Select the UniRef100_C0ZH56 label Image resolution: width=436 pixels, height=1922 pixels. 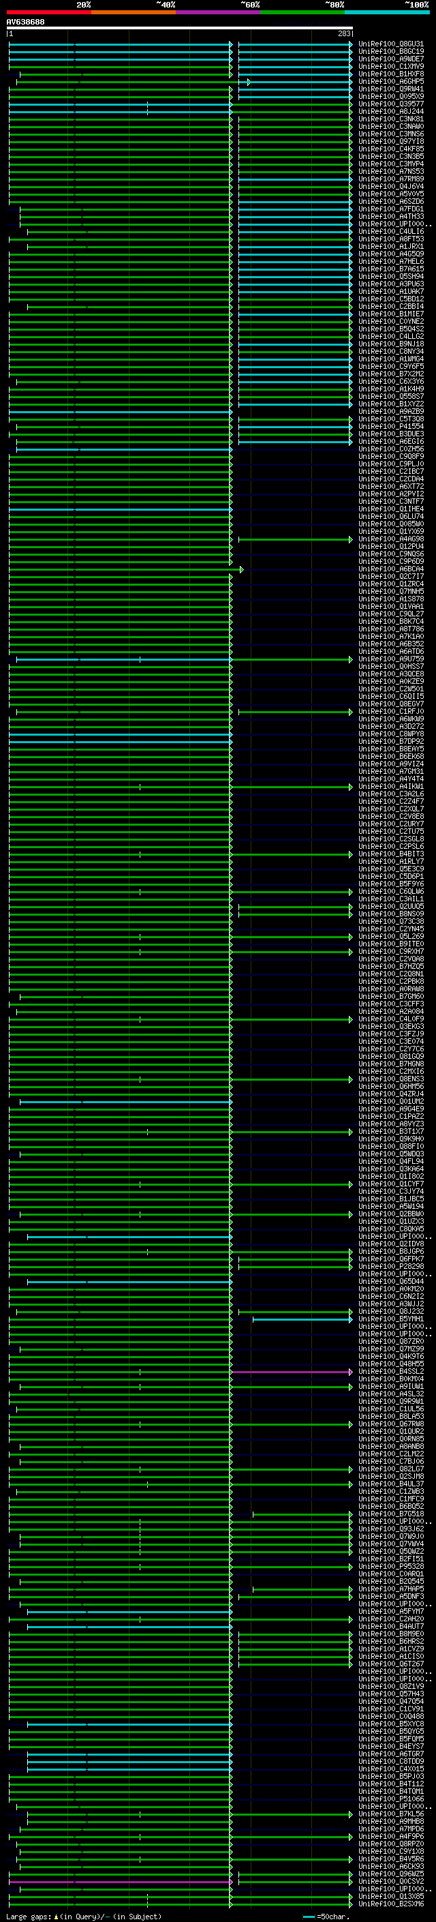390,449
